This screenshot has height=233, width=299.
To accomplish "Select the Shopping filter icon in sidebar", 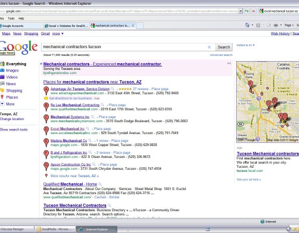I will point(2,90).
